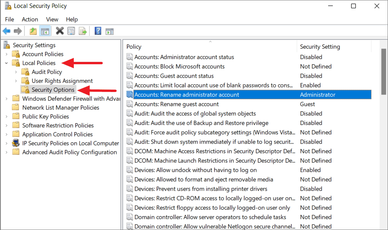
Task: Click the policy icon beside Allow undock without log on
Action: pos(130,170)
